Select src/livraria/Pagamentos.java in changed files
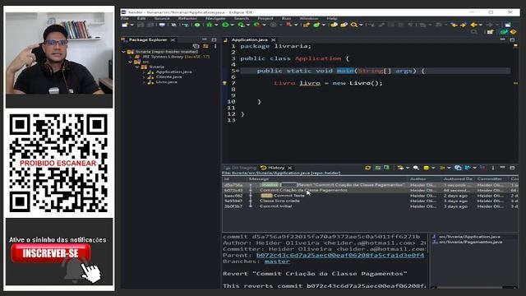526x296 pixels. tap(471, 242)
